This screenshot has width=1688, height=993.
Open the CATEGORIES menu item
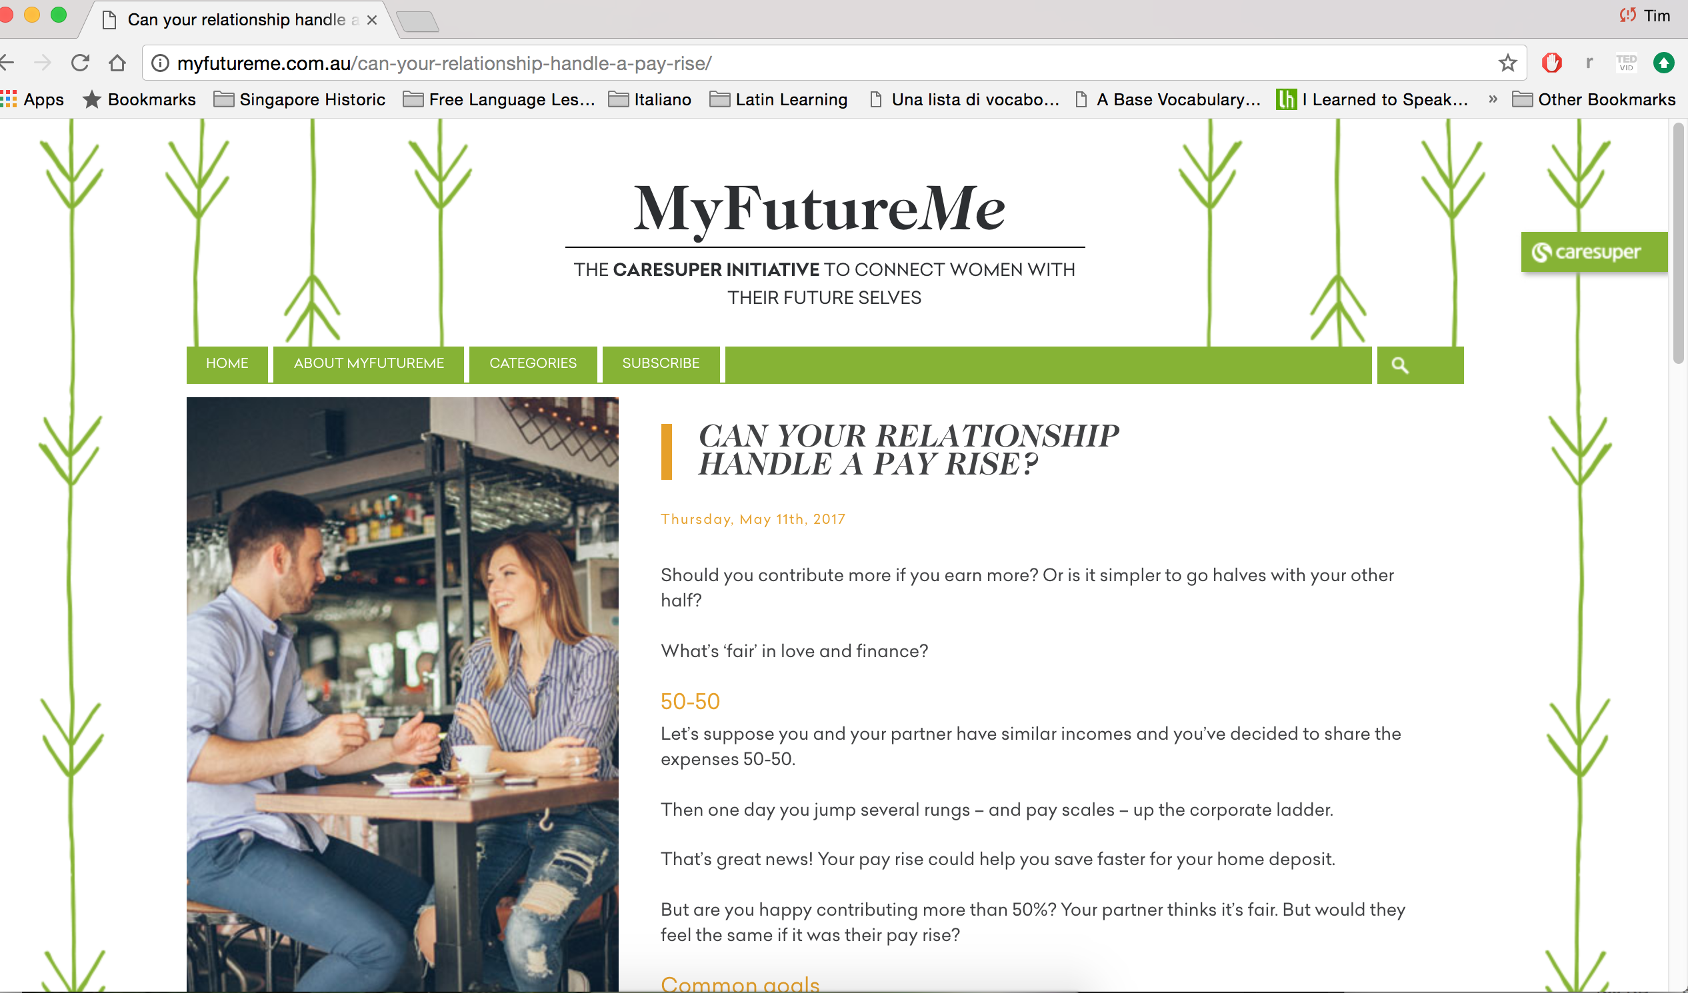point(533,363)
